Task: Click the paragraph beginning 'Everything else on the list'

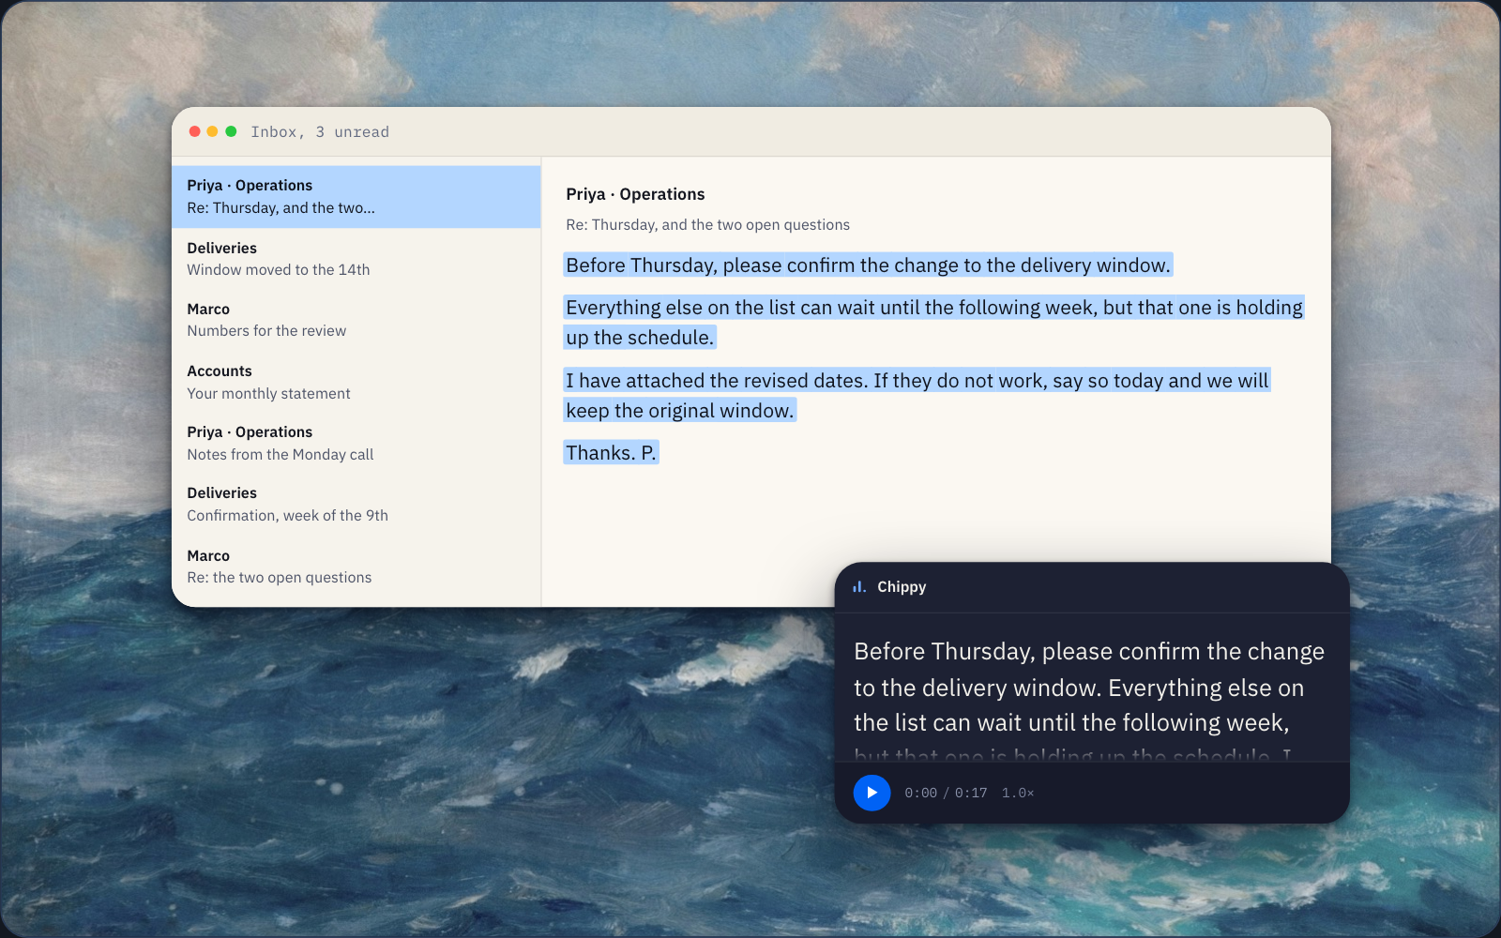Action: 934,323
